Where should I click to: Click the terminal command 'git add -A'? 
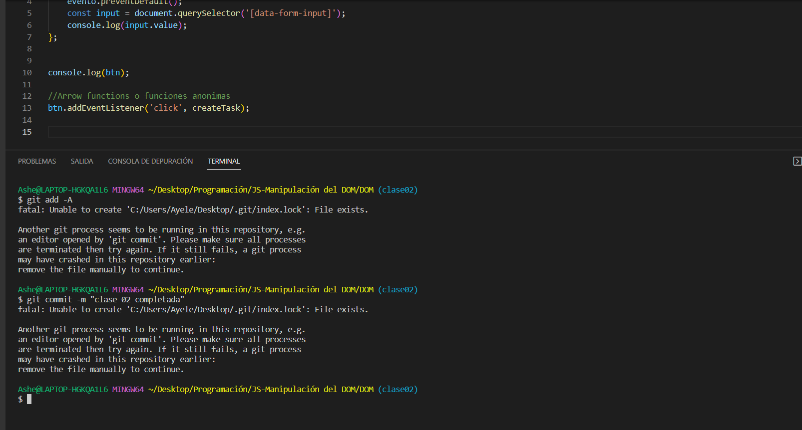click(x=49, y=200)
